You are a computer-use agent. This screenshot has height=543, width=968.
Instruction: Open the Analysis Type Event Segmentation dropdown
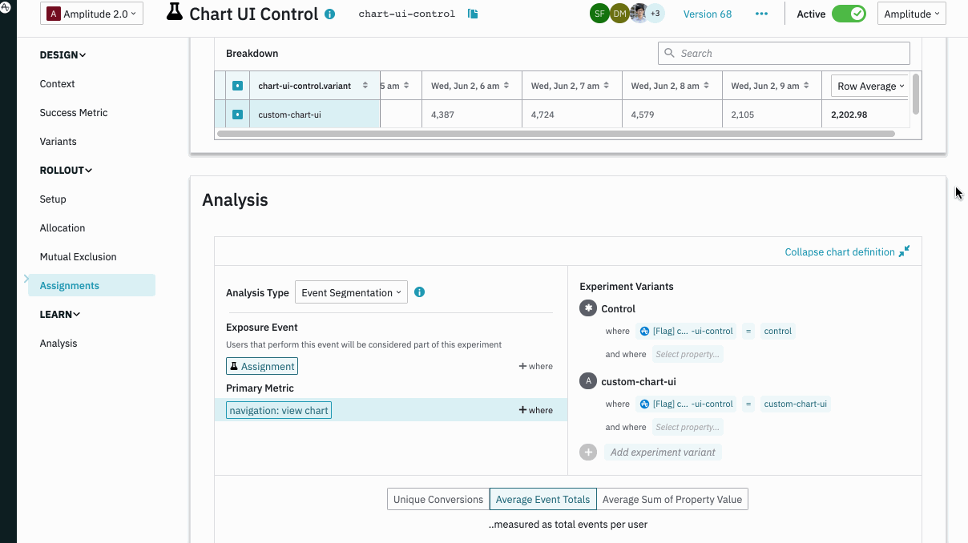point(351,292)
